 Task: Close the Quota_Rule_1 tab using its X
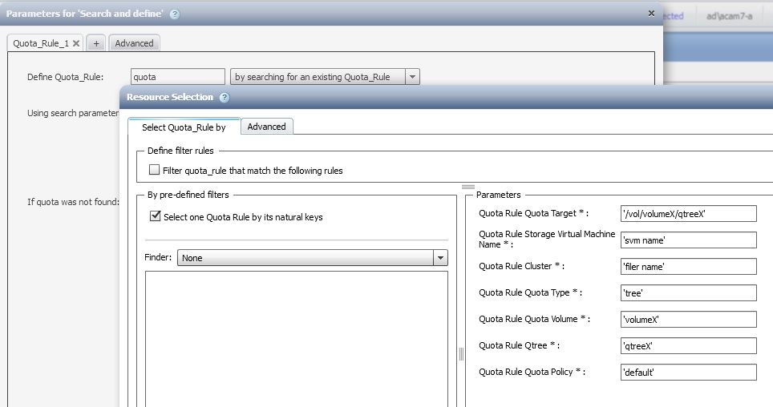(x=76, y=43)
